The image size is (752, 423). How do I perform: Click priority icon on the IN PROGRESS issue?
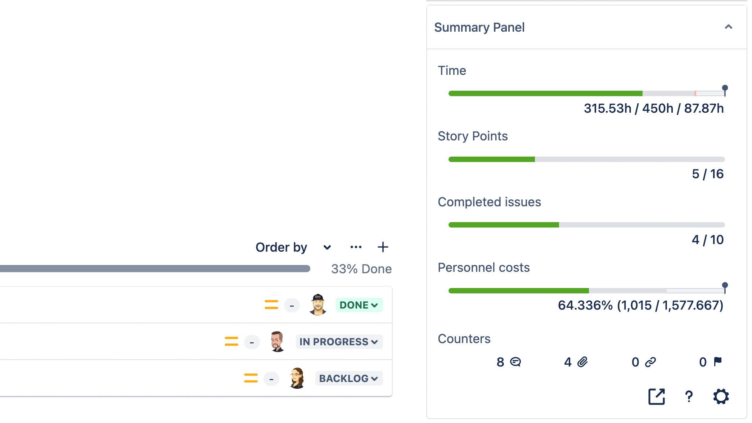[x=231, y=341]
